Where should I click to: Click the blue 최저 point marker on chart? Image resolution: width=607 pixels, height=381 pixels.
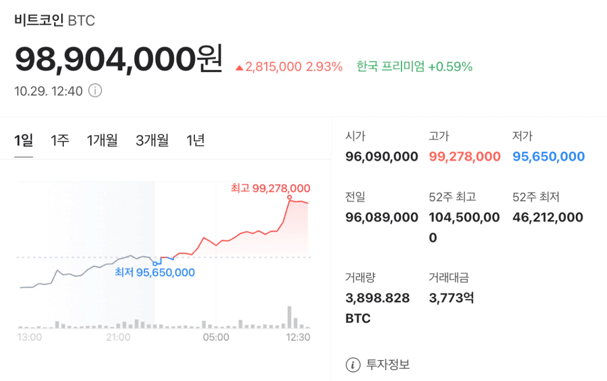tap(155, 263)
